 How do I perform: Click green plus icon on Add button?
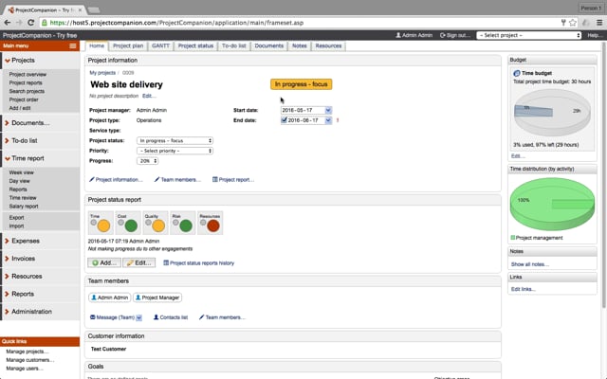[x=95, y=263]
